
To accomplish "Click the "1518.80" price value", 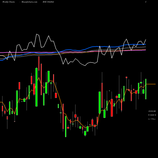I will (152, 111).
